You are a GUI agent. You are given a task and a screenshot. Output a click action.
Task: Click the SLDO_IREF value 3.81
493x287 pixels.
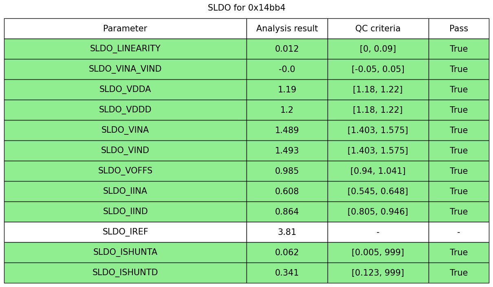[287, 232]
